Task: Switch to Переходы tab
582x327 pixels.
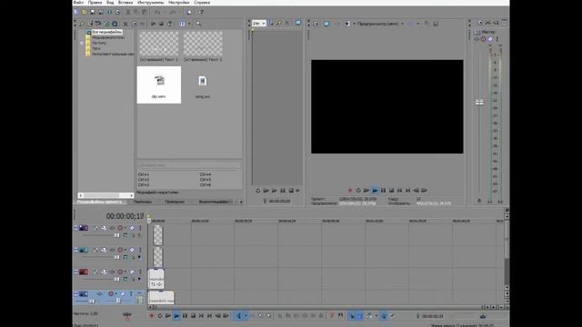Action: pyautogui.click(x=143, y=202)
